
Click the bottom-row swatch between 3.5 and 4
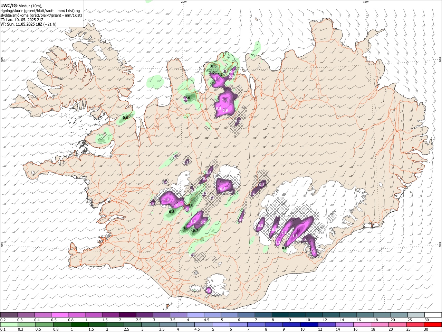click(167, 325)
